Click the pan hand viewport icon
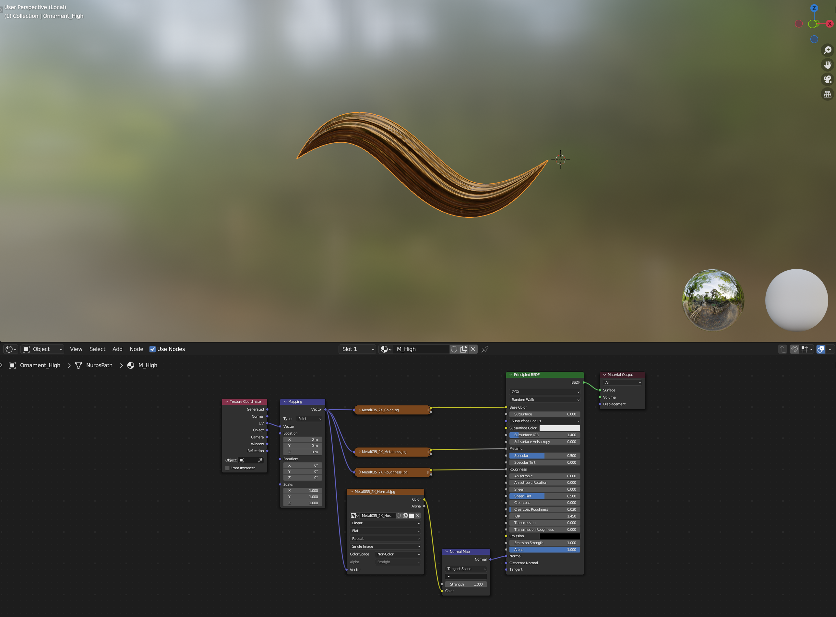This screenshot has height=617, width=836. coord(827,64)
